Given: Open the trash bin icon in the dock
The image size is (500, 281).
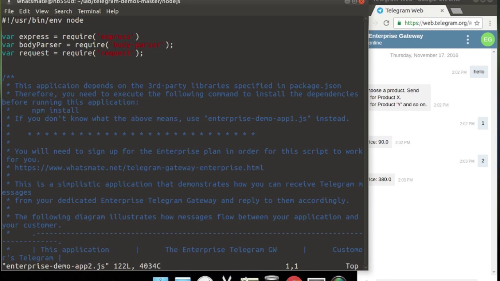Looking at the screenshot, I should [271, 278].
